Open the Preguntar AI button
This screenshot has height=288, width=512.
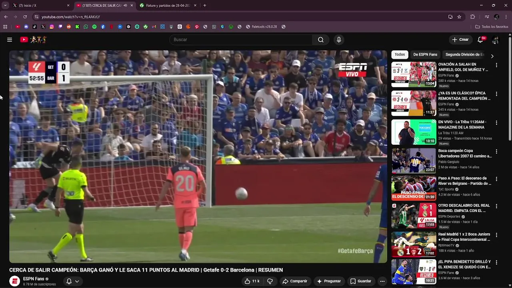click(329, 281)
